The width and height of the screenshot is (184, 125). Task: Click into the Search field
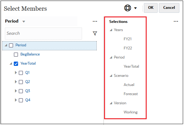coord(43,33)
